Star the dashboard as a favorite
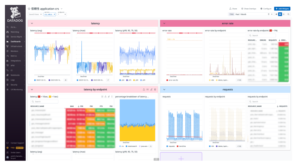 [29, 9]
